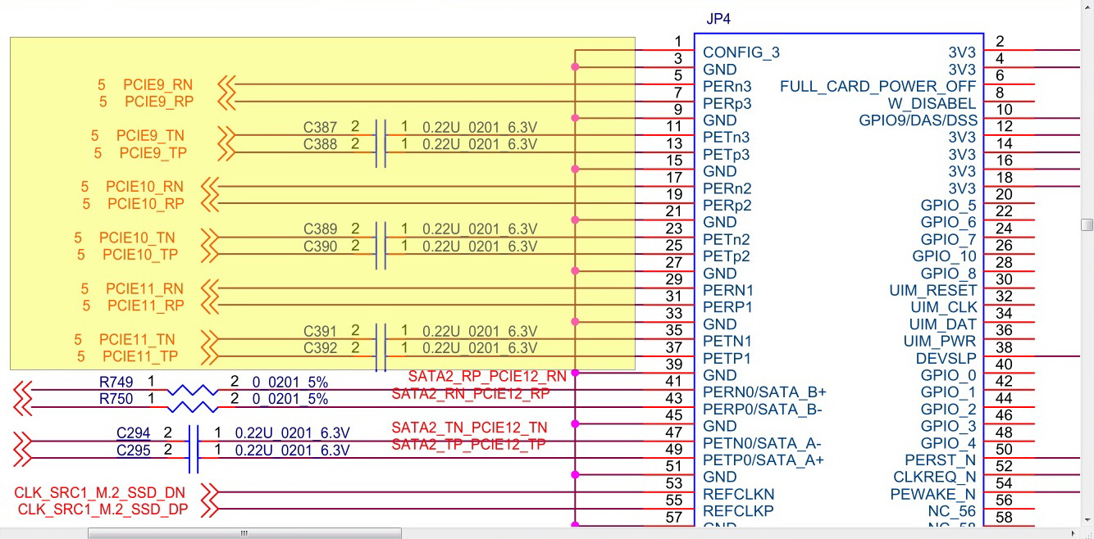Click the PERn2 pin name
The width and height of the screenshot is (1094, 539).
pyautogui.click(x=727, y=188)
